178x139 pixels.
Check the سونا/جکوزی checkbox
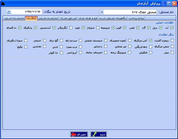point(26,40)
